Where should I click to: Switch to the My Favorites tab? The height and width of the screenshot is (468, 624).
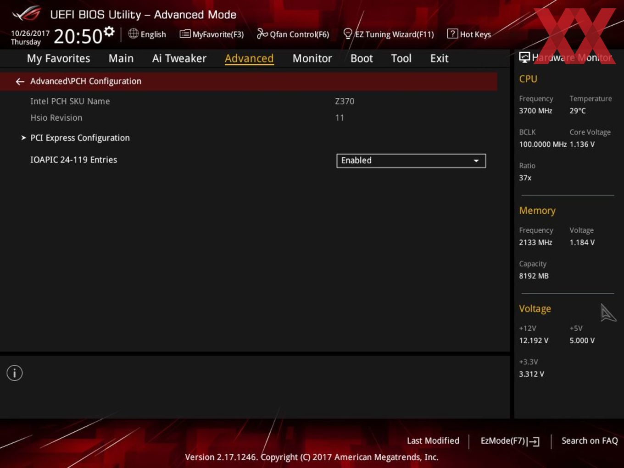point(59,58)
